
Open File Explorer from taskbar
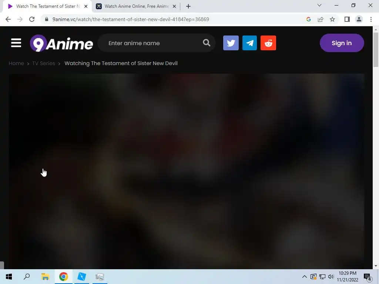pos(45,277)
